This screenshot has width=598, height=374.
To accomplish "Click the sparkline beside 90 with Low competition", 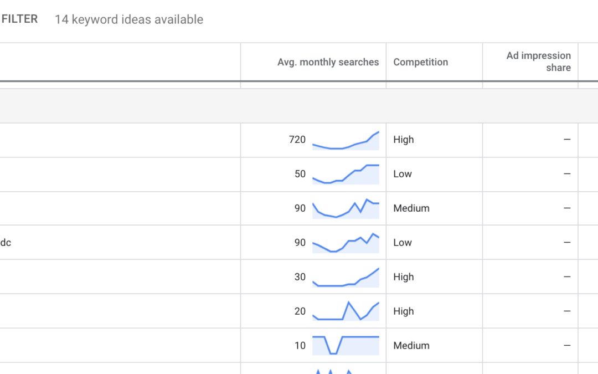I will [x=346, y=243].
